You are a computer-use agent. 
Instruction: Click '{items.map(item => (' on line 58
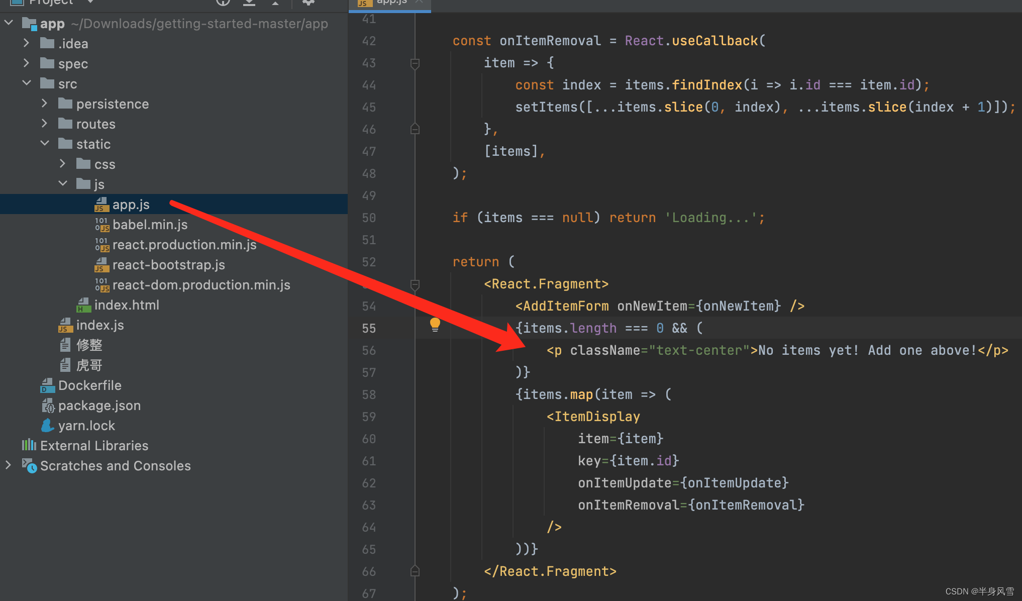(593, 394)
